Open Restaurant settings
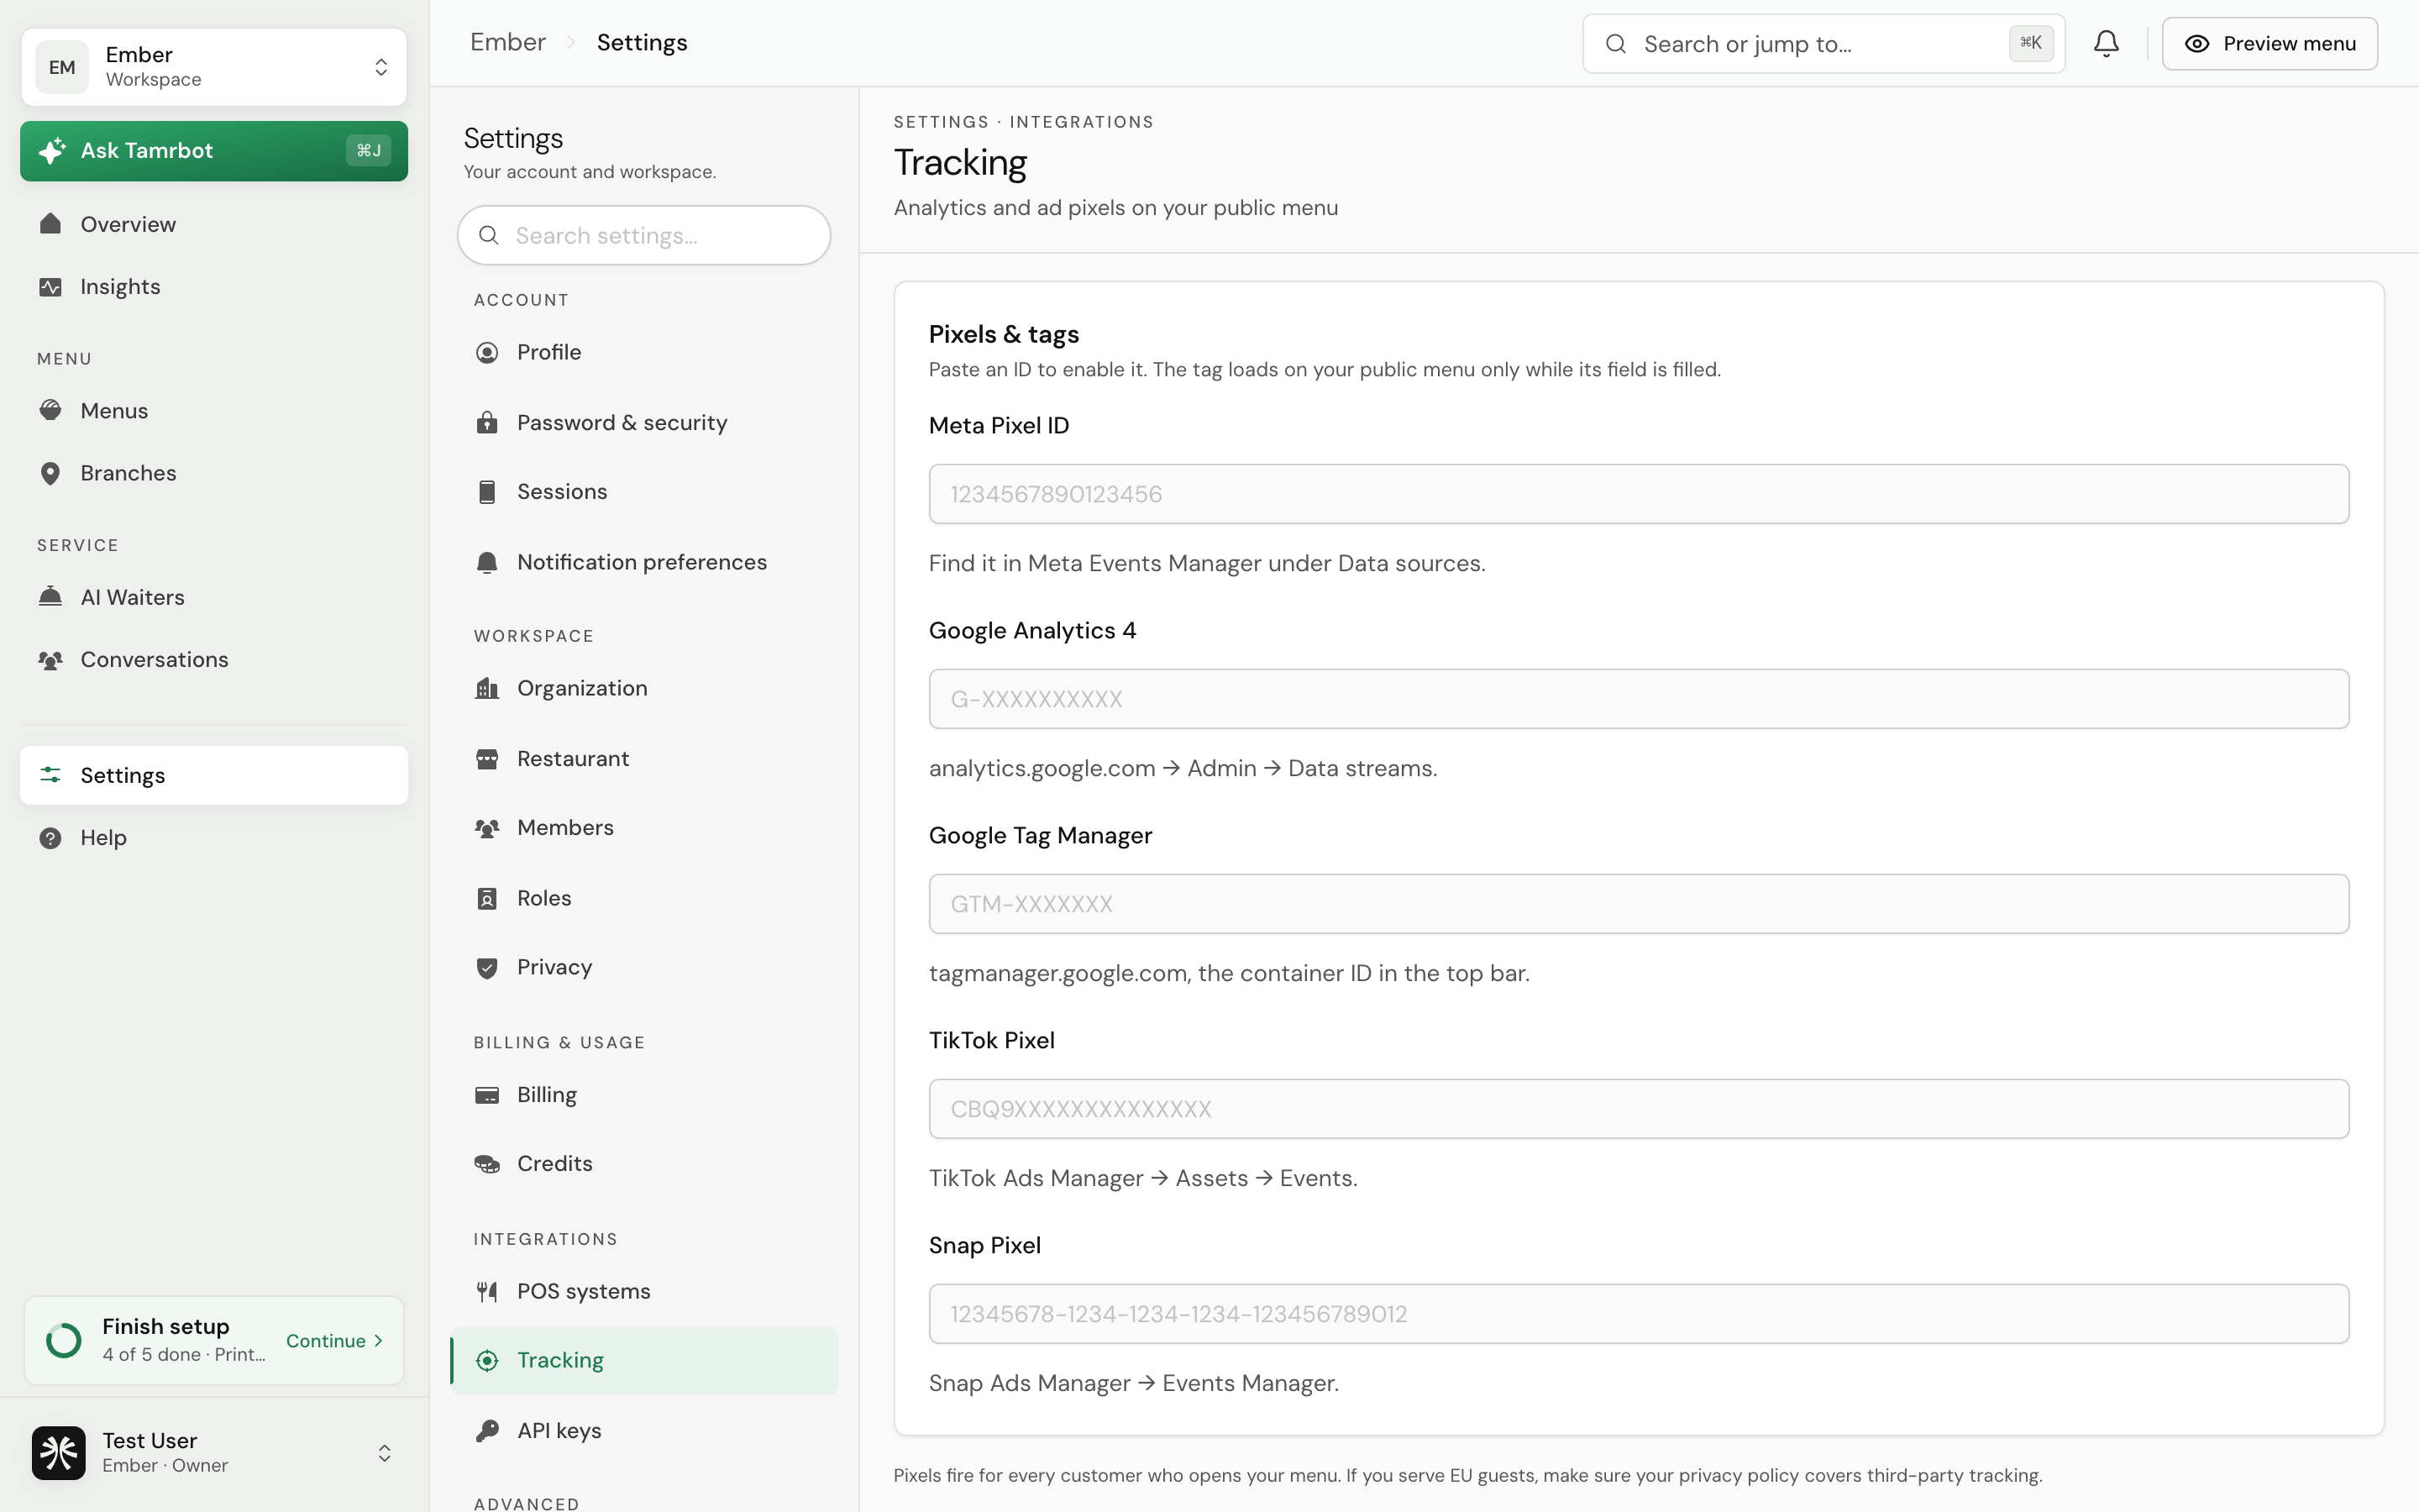The image size is (2419, 1512). pyautogui.click(x=643, y=759)
